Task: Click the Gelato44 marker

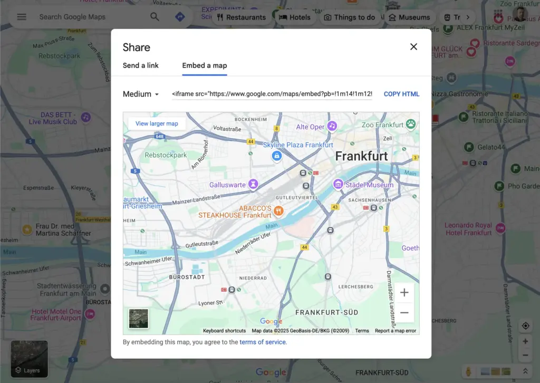Action: pyautogui.click(x=469, y=147)
